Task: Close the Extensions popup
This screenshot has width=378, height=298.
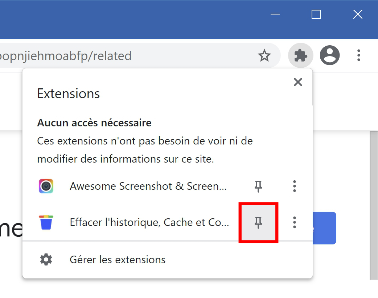Action: coord(298,82)
